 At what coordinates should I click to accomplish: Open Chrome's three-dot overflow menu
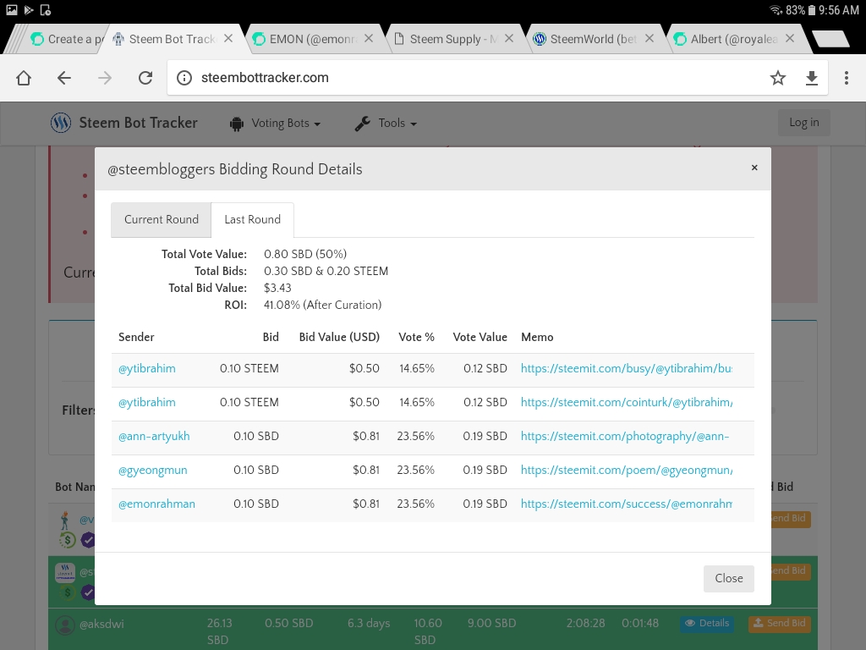tap(846, 78)
